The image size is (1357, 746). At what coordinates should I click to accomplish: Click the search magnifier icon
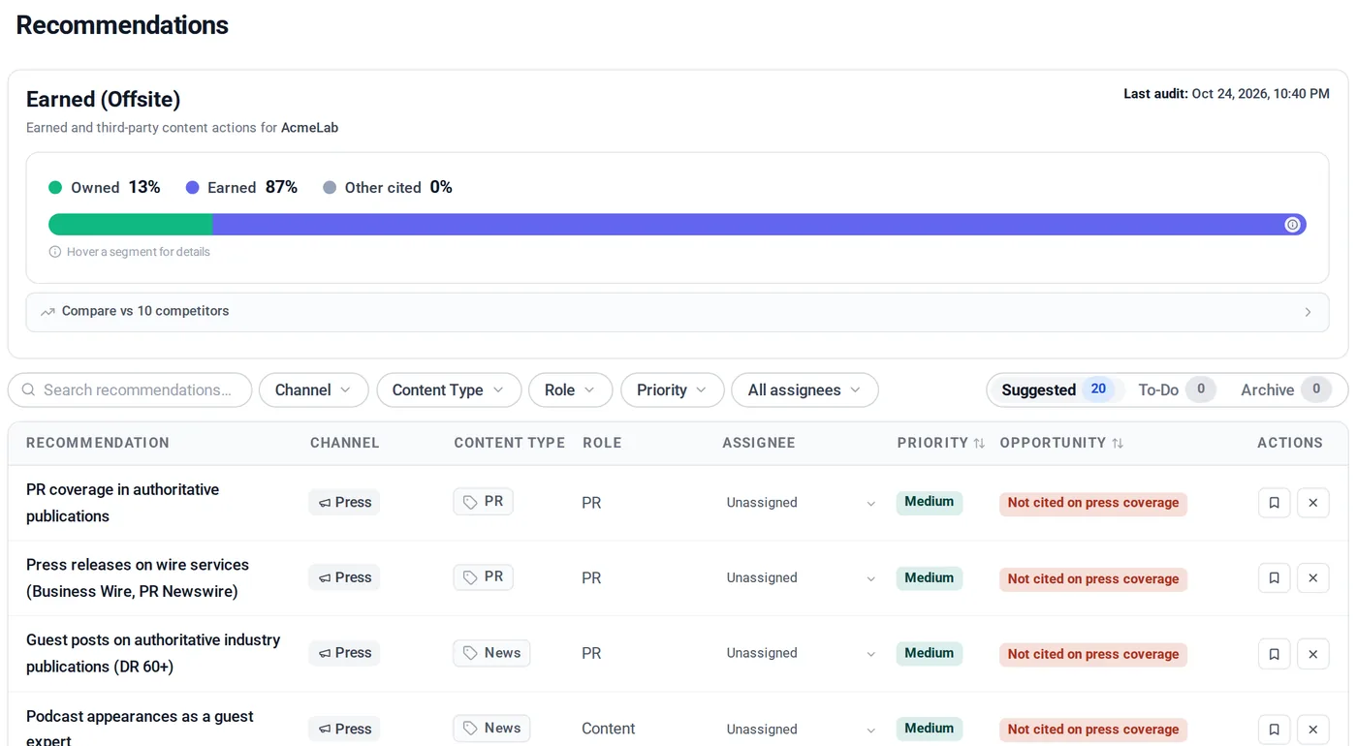point(28,390)
